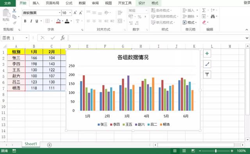The image size is (250, 154).
Task: Apply the fill color bucket
Action: [x=58, y=21]
